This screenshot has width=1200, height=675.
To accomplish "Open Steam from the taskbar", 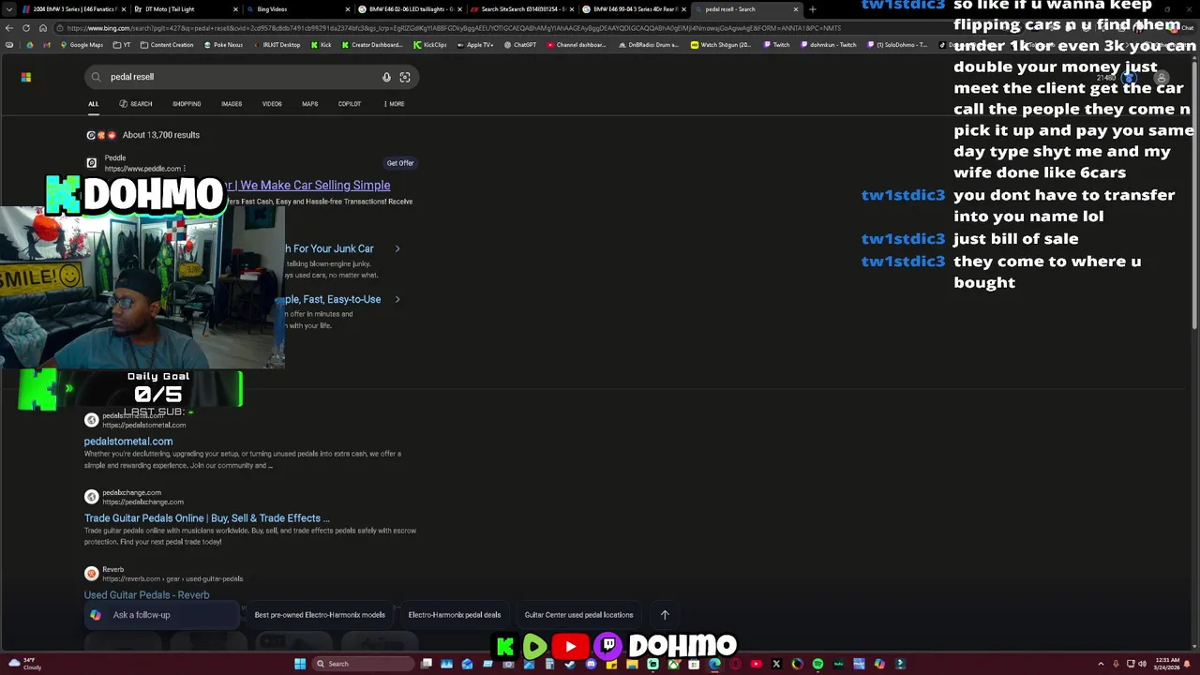I will click(x=570, y=664).
